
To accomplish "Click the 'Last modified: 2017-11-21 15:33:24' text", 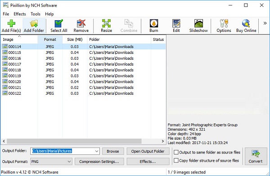I will click(x=198, y=143).
